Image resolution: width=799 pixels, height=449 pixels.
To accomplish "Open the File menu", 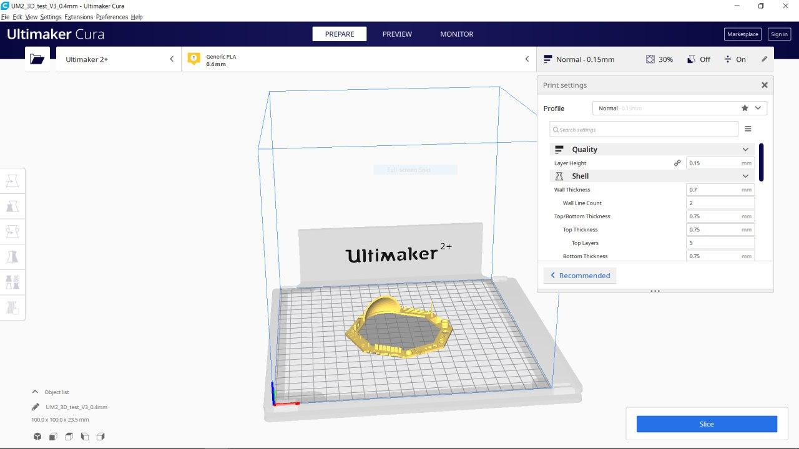I will (x=6, y=17).
